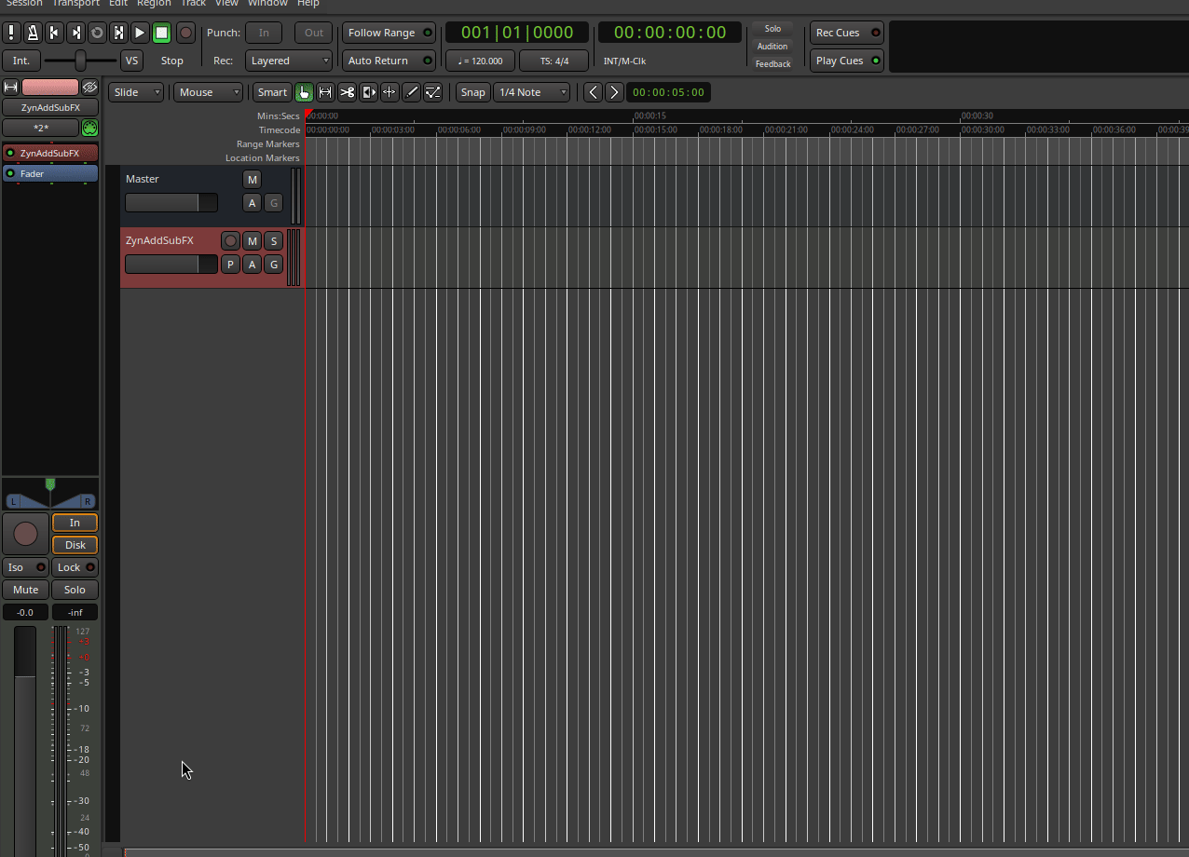The image size is (1189, 857).
Task: Select the Range tool in toolbar
Action: (x=325, y=92)
